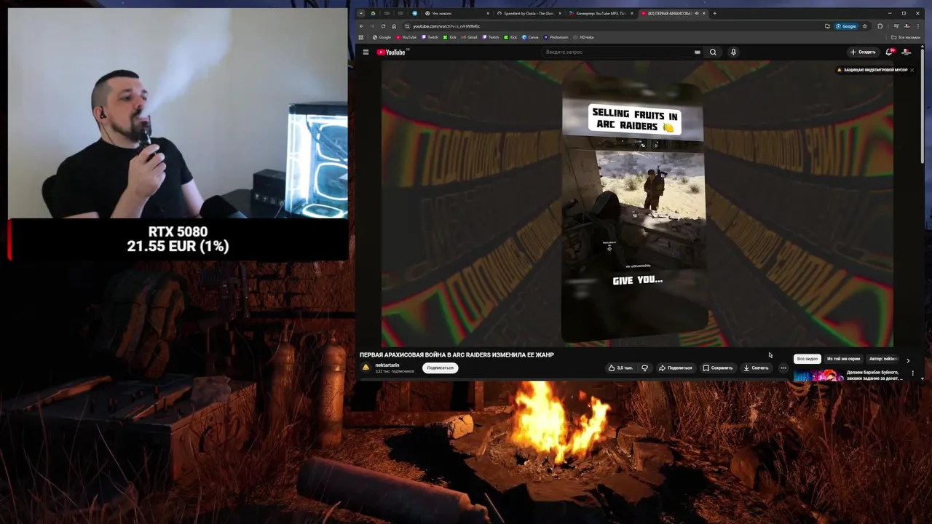Select the 'Автор: nektartarin' chip

coord(883,359)
